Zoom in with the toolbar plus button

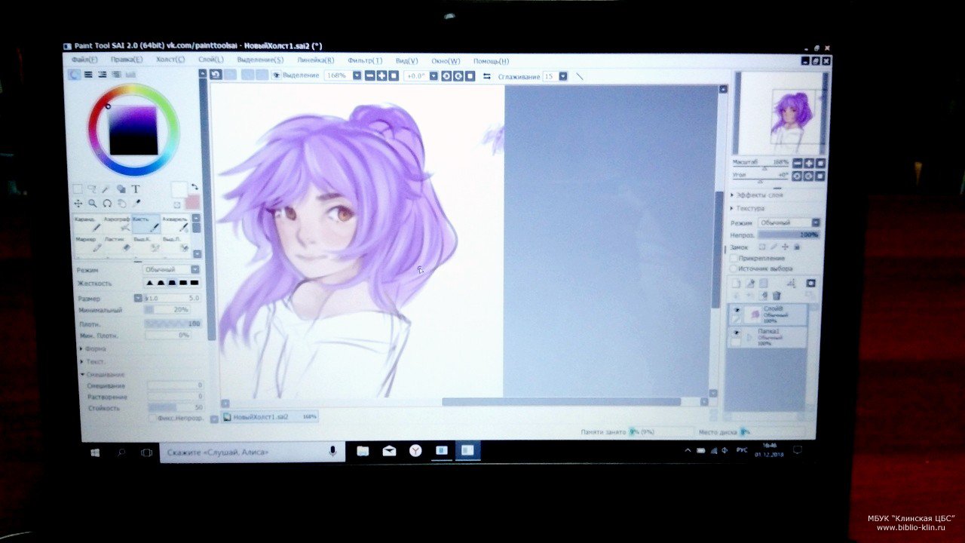381,75
